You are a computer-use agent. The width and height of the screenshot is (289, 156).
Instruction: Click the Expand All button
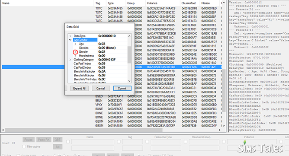tap(79, 89)
